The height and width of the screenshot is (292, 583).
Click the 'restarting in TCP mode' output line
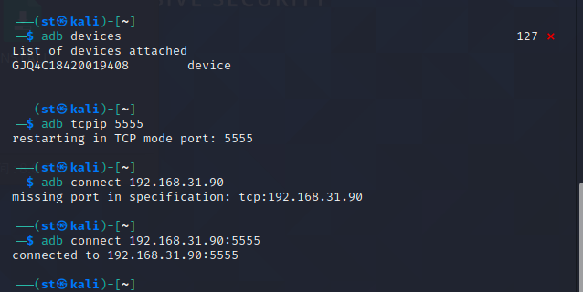pos(132,138)
